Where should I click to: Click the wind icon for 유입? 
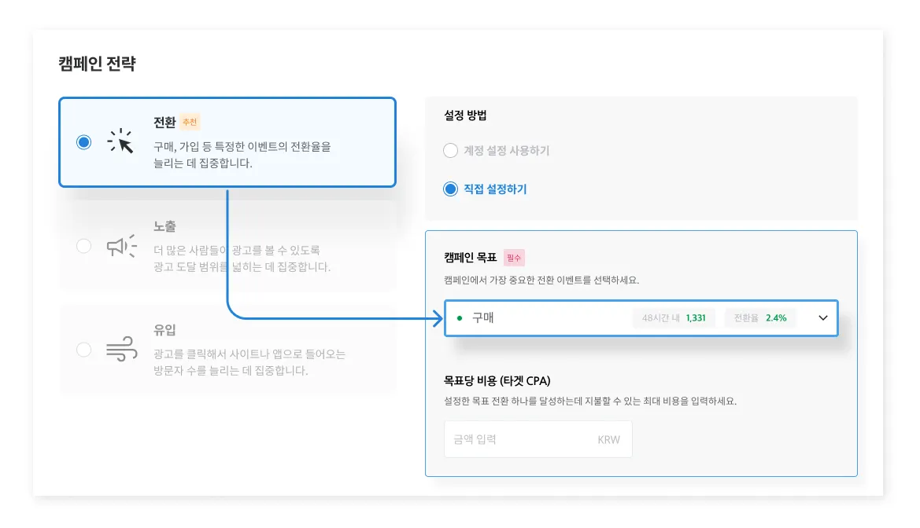click(x=121, y=350)
